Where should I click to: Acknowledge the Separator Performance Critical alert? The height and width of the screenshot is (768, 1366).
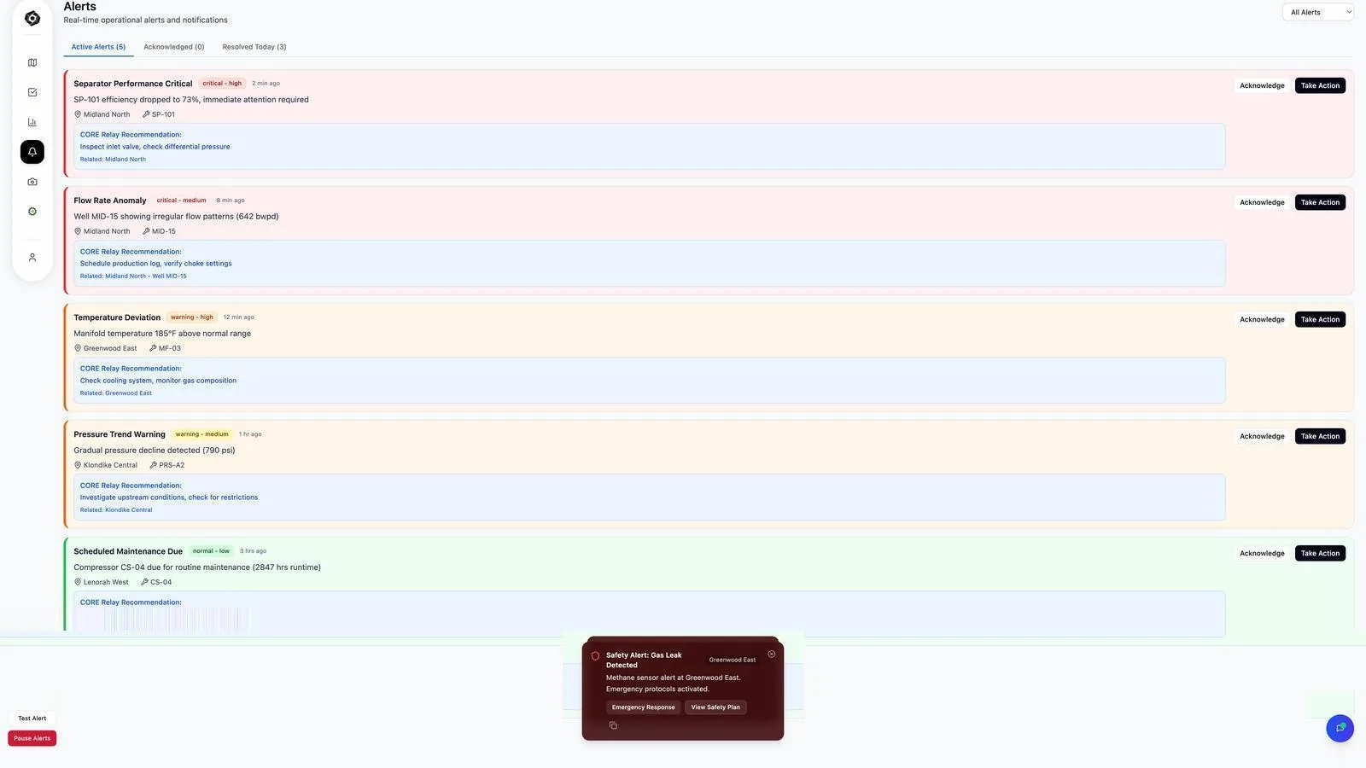coord(1262,85)
